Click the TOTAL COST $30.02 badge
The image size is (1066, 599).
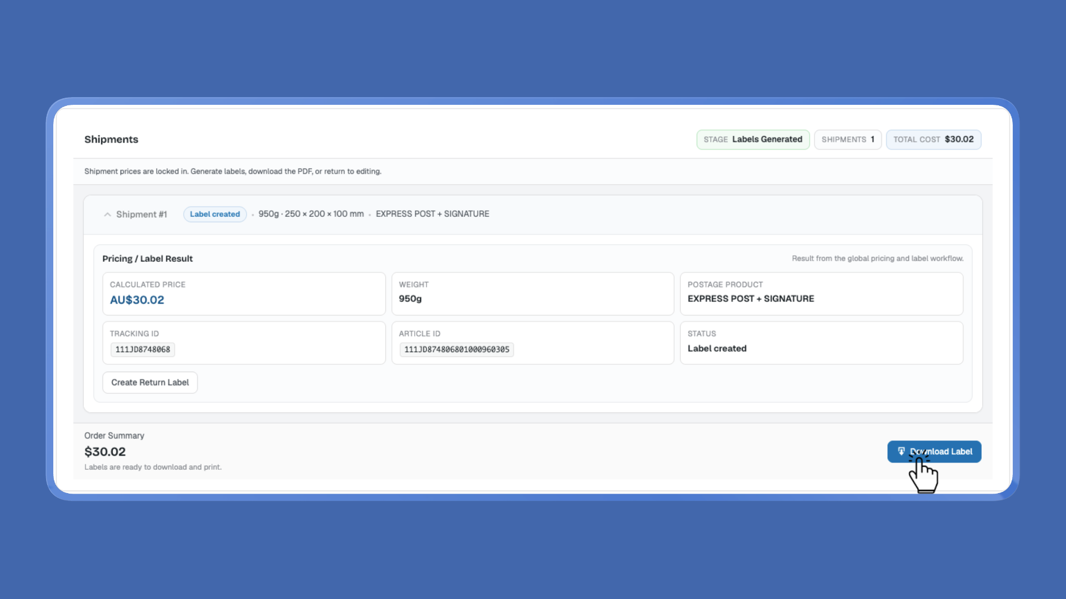click(933, 139)
